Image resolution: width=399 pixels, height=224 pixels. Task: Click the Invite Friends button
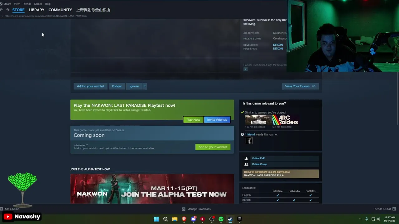coord(217,119)
